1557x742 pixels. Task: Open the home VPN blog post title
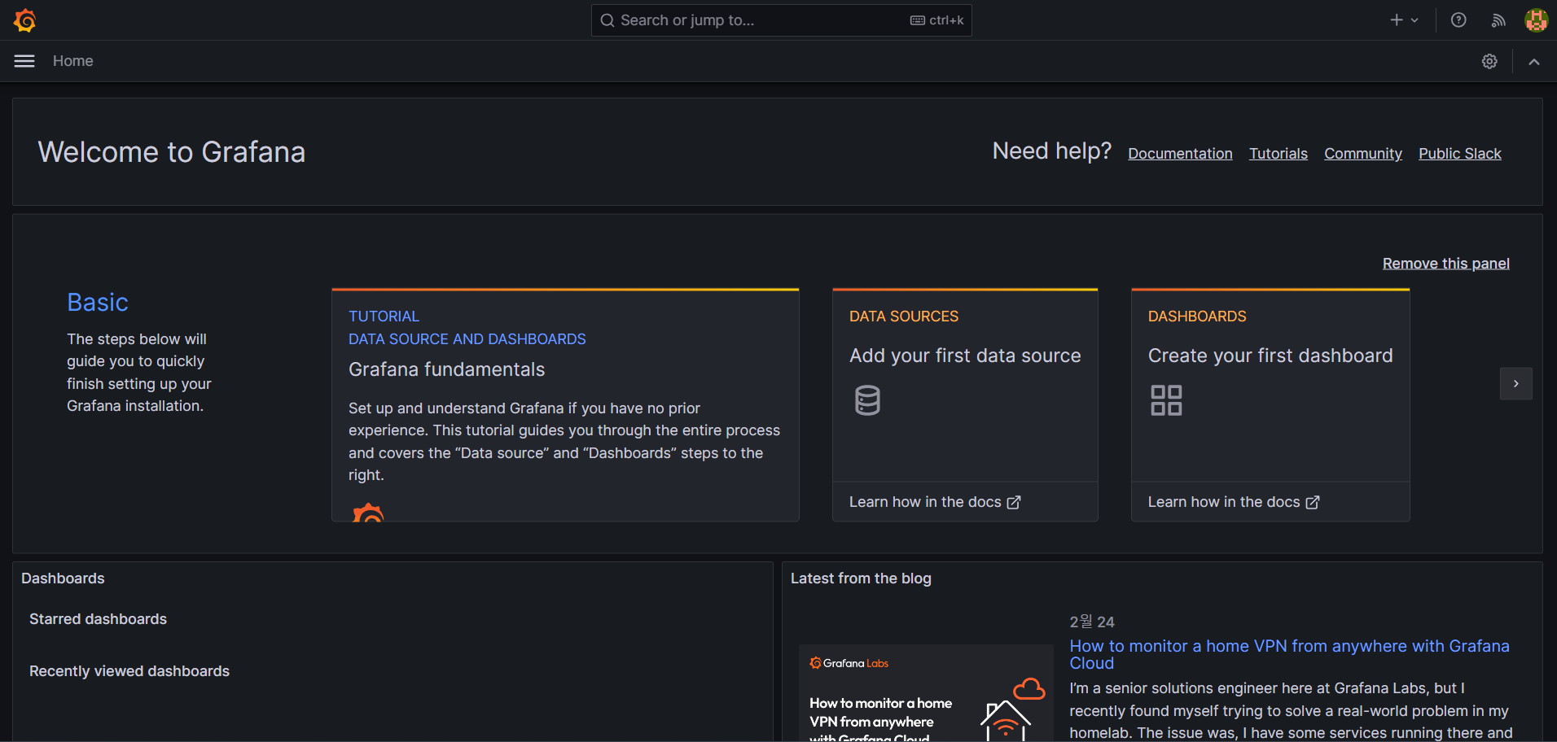1289,654
